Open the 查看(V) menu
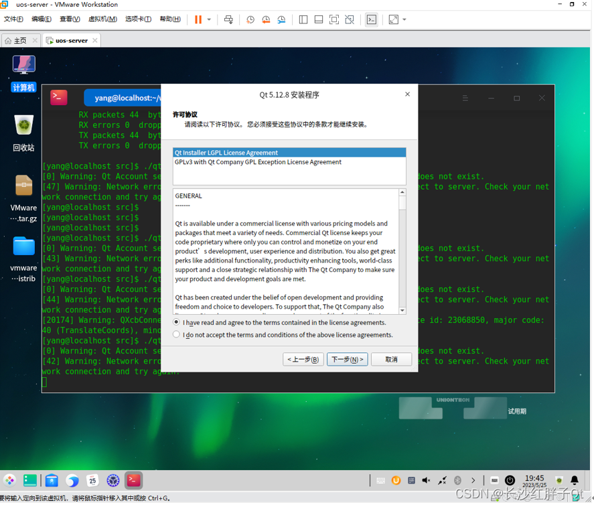 pos(70,19)
